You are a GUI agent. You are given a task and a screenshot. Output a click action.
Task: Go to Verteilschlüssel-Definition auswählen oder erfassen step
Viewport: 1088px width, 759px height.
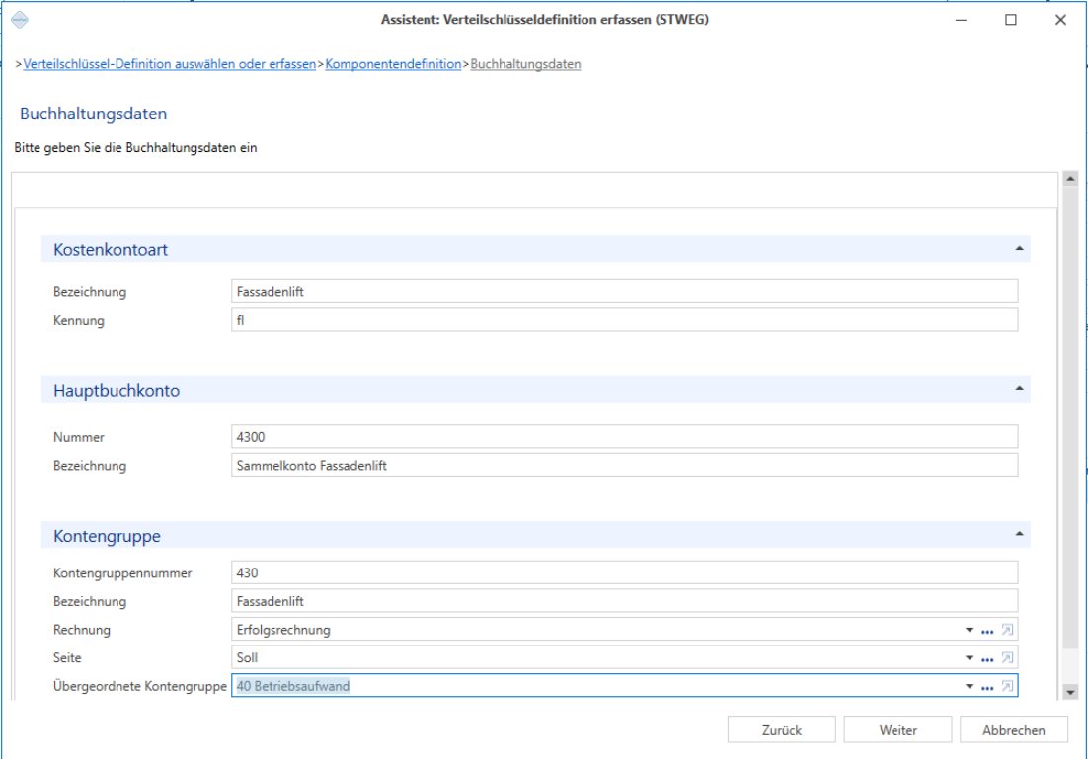click(x=169, y=64)
